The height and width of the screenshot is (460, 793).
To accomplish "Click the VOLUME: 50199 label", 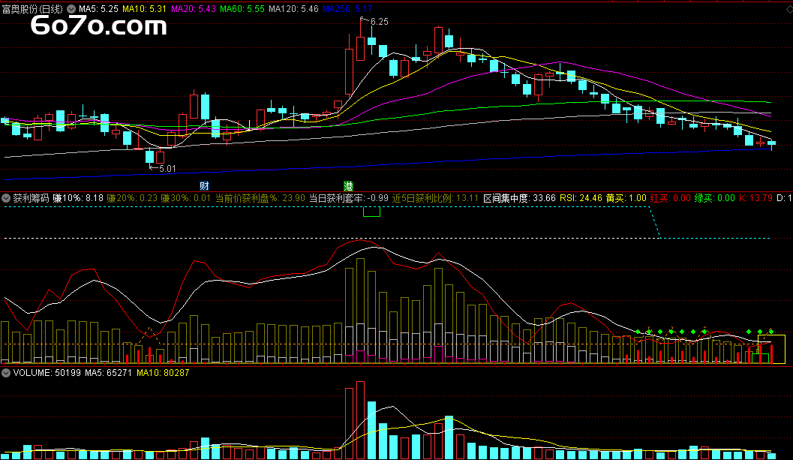I will (x=47, y=373).
